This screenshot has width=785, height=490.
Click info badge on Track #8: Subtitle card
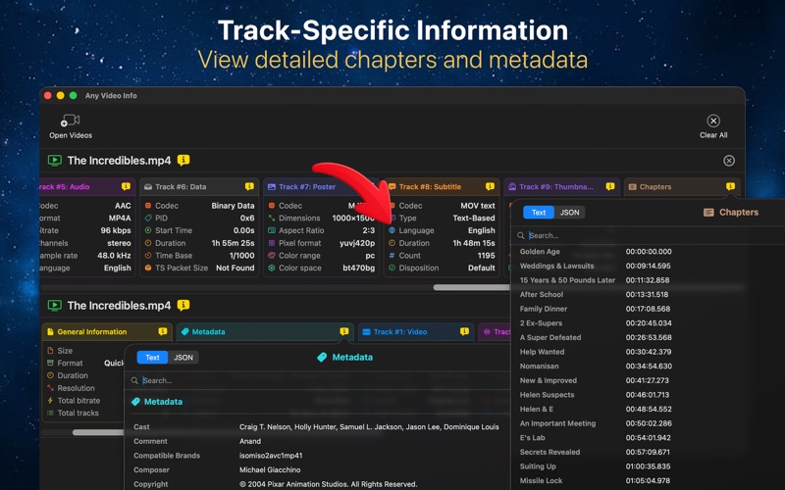click(x=490, y=186)
